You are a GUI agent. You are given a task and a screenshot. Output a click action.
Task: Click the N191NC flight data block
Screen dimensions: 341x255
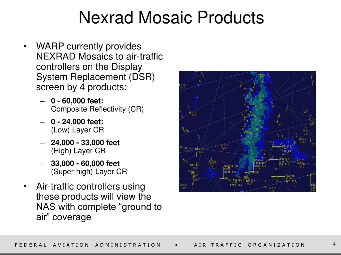click(237, 183)
